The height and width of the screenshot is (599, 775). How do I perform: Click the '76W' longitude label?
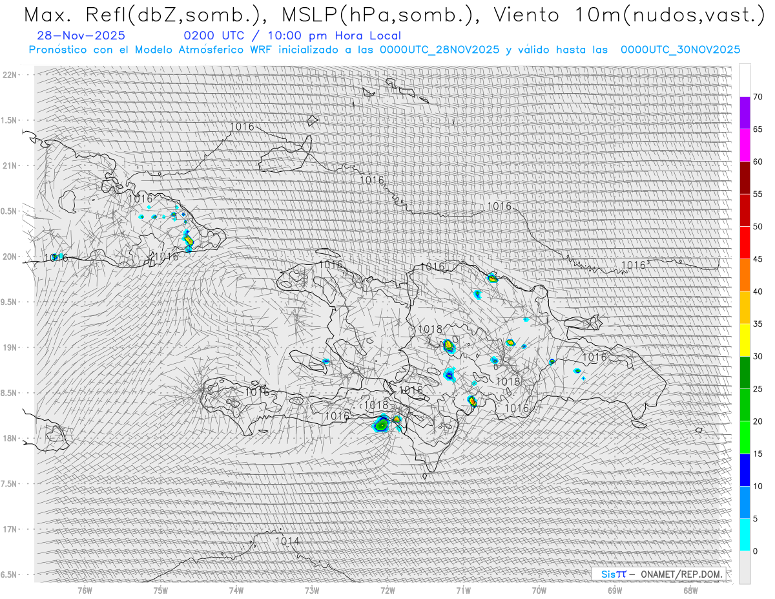click(x=85, y=590)
